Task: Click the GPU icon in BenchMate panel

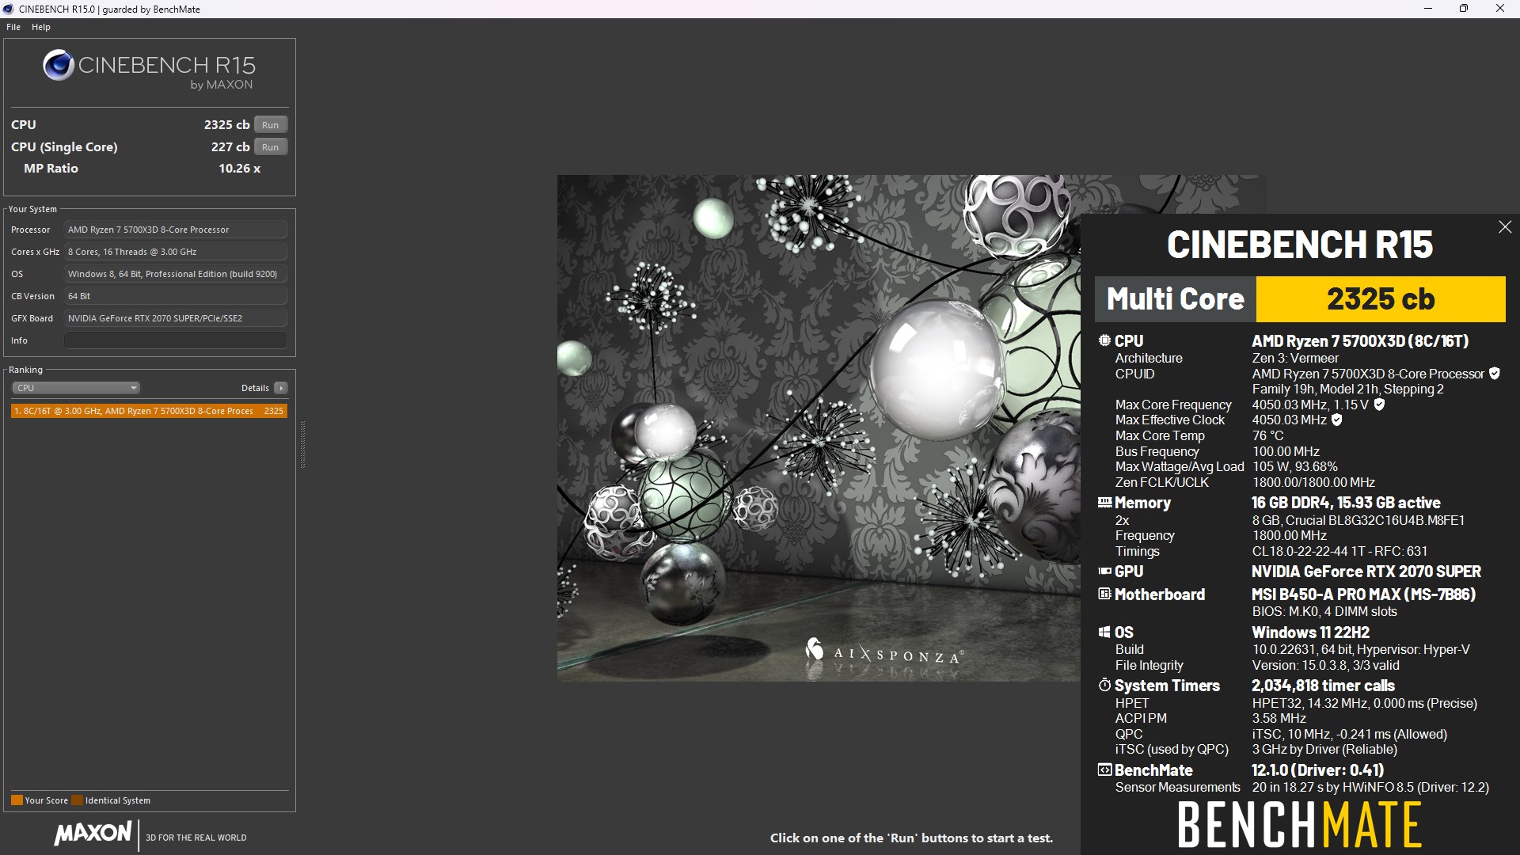Action: point(1104,571)
